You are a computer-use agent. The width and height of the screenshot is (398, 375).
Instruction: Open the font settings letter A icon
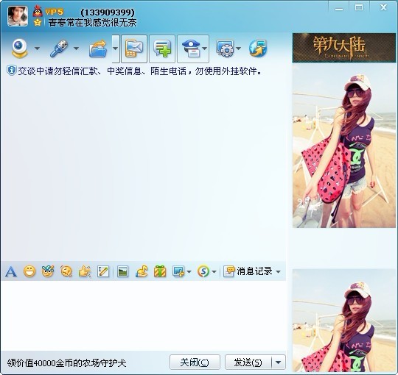click(11, 272)
